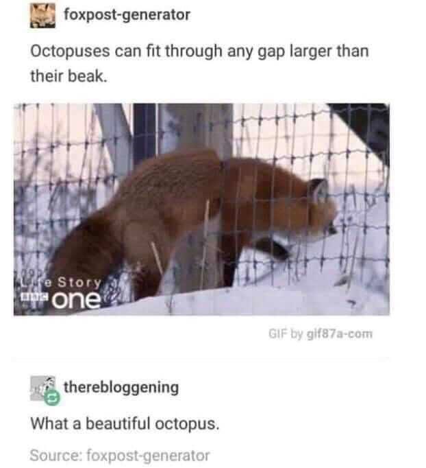
Task: Open the fox squeezing through fence GIF
Action: [x=201, y=209]
